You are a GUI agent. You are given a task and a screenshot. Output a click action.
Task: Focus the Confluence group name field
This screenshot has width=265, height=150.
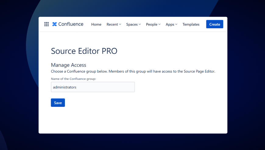click(93, 87)
